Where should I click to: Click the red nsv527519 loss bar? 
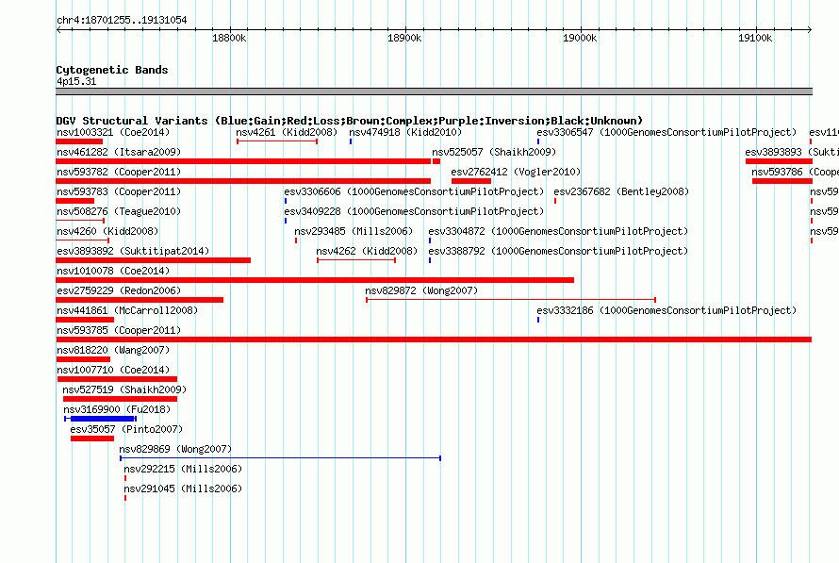pos(120,399)
